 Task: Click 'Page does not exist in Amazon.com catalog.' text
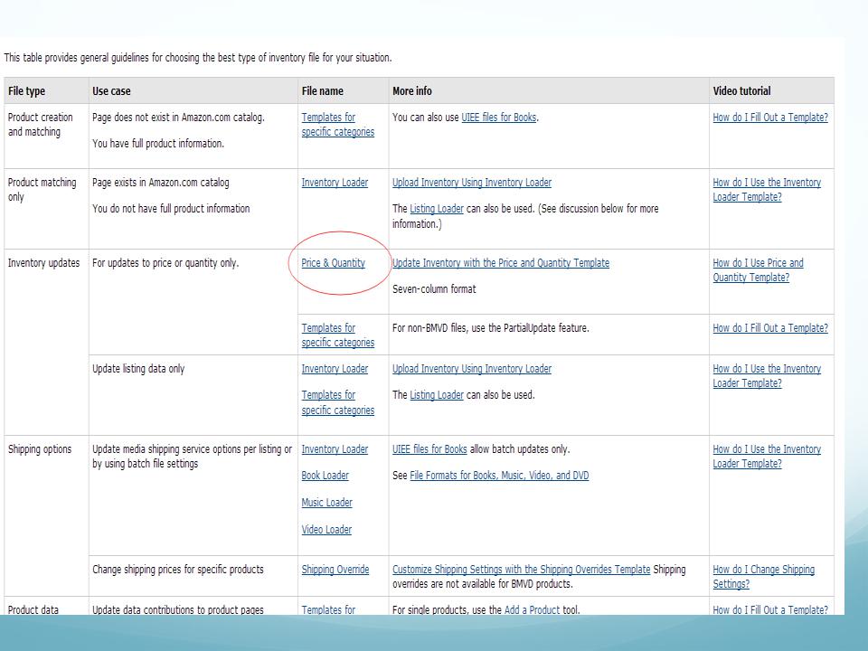click(x=178, y=118)
